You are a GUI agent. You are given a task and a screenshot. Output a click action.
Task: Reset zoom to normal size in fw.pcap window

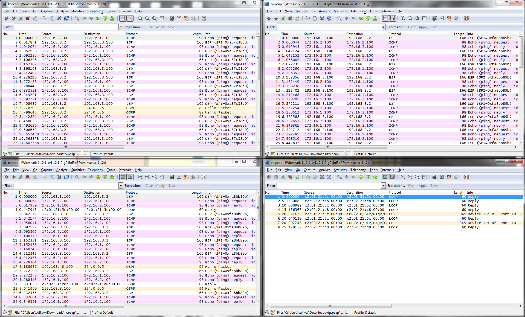pos(417,18)
